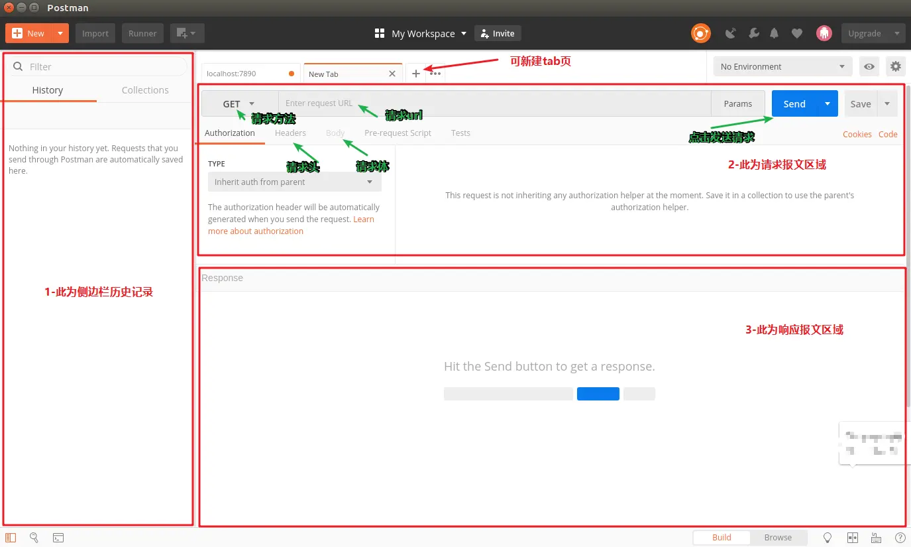Click the heart icon in header
The width and height of the screenshot is (911, 547).
pos(797,33)
